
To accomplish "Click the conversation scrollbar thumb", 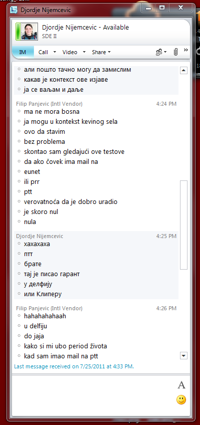I will [184, 225].
